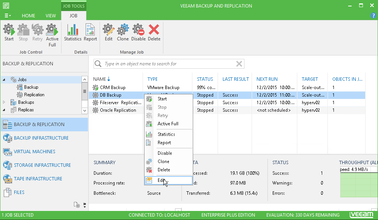Open Statistics from the ribbon
Image resolution: width=378 pixels, height=220 pixels.
pyautogui.click(x=72, y=32)
